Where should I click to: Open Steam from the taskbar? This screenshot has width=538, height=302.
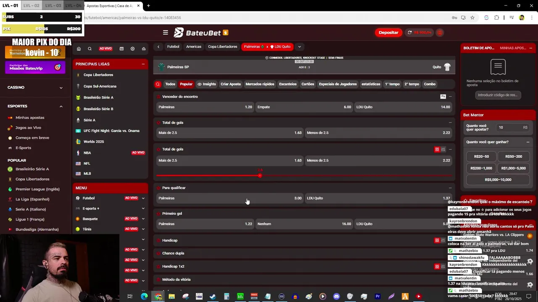(213, 297)
